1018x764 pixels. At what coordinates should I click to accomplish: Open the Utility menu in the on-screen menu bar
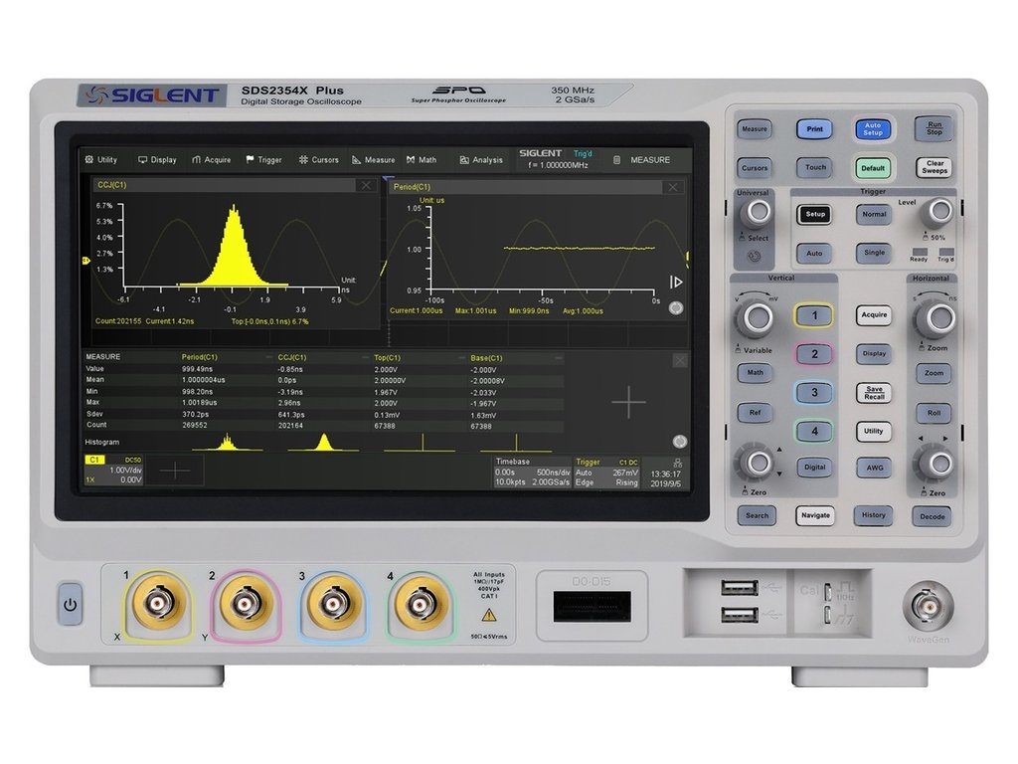coord(101,159)
